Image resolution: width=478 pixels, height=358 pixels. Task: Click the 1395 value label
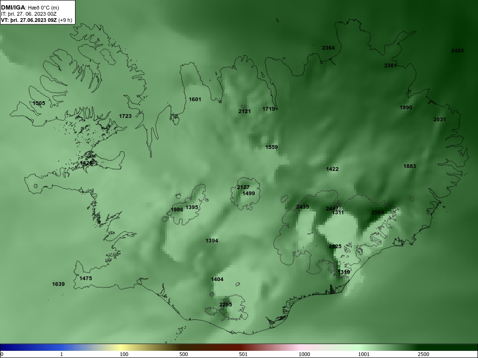tap(192, 207)
